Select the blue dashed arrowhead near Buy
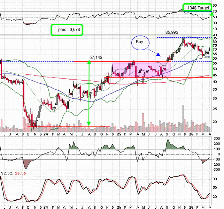 159,54
